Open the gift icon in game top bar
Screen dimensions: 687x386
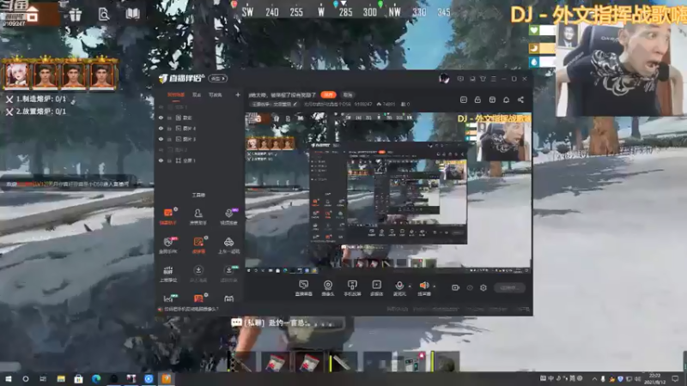click(x=76, y=15)
